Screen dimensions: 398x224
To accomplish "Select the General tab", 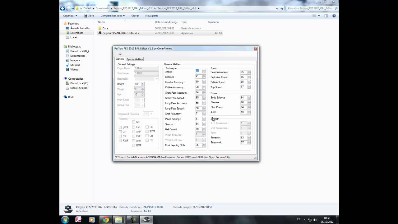I will click(120, 59).
